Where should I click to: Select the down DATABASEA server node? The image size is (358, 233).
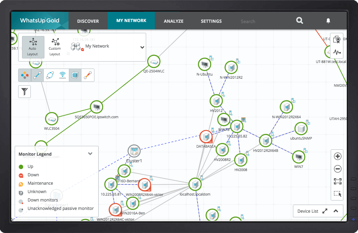[206, 137]
